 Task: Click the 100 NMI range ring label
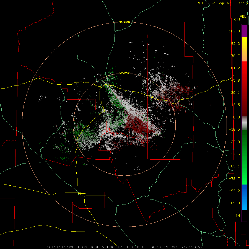point(124,22)
